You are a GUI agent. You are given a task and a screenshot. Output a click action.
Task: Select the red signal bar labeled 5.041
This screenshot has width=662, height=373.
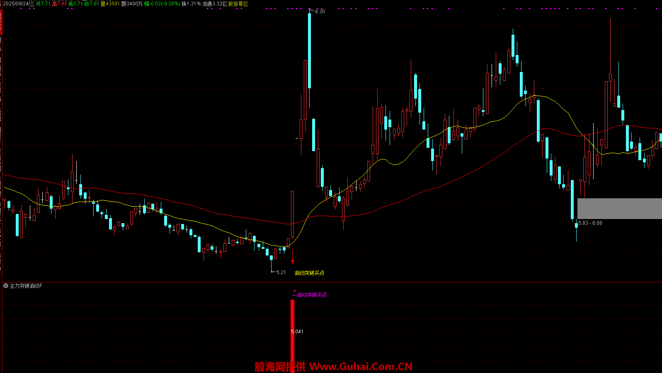(293, 336)
